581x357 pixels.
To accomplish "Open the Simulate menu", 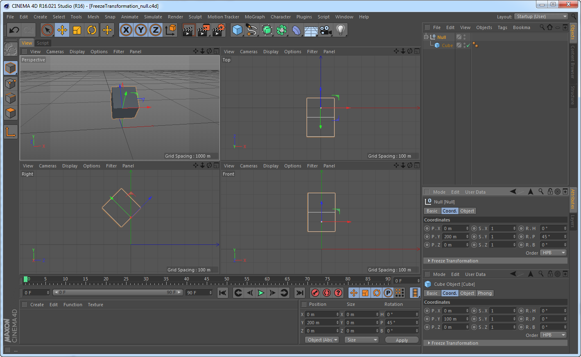I will pos(153,17).
